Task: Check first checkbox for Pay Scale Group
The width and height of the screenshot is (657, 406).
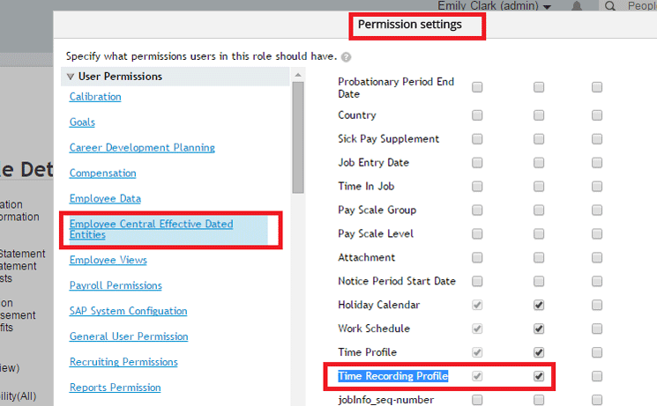Action: [x=477, y=210]
